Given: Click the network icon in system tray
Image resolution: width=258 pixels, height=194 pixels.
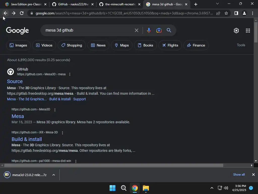Looking at the screenshot, I should point(220,188).
